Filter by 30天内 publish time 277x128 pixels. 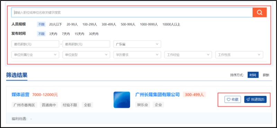[93, 34]
